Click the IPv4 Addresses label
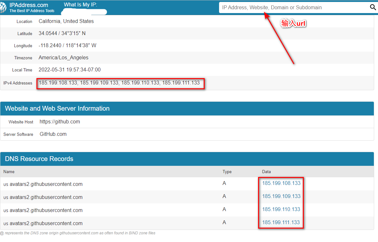The width and height of the screenshot is (378, 242). tap(18, 83)
